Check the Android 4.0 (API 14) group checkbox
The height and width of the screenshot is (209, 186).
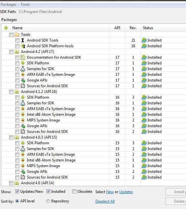pos(11,183)
